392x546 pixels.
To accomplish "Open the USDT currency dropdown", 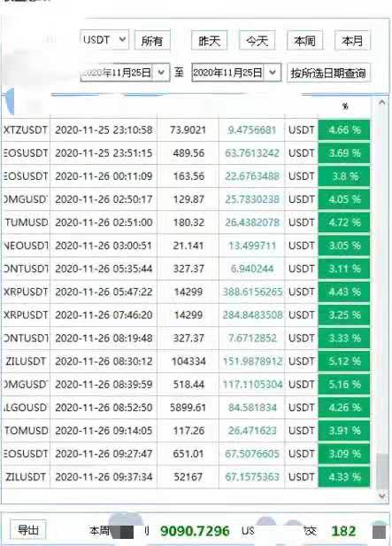I will (x=104, y=40).
